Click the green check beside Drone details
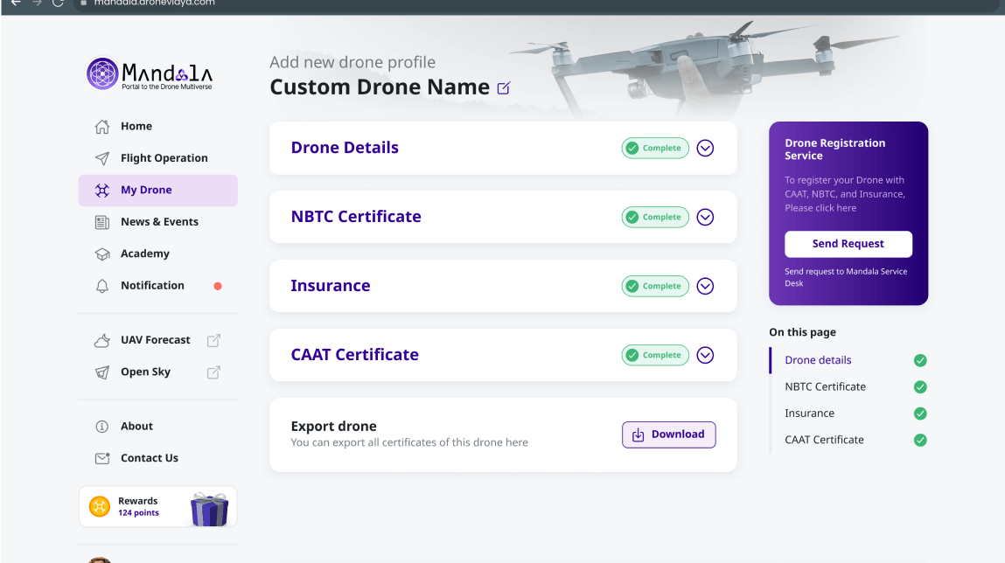Image resolution: width=1005 pixels, height=563 pixels. [x=920, y=360]
